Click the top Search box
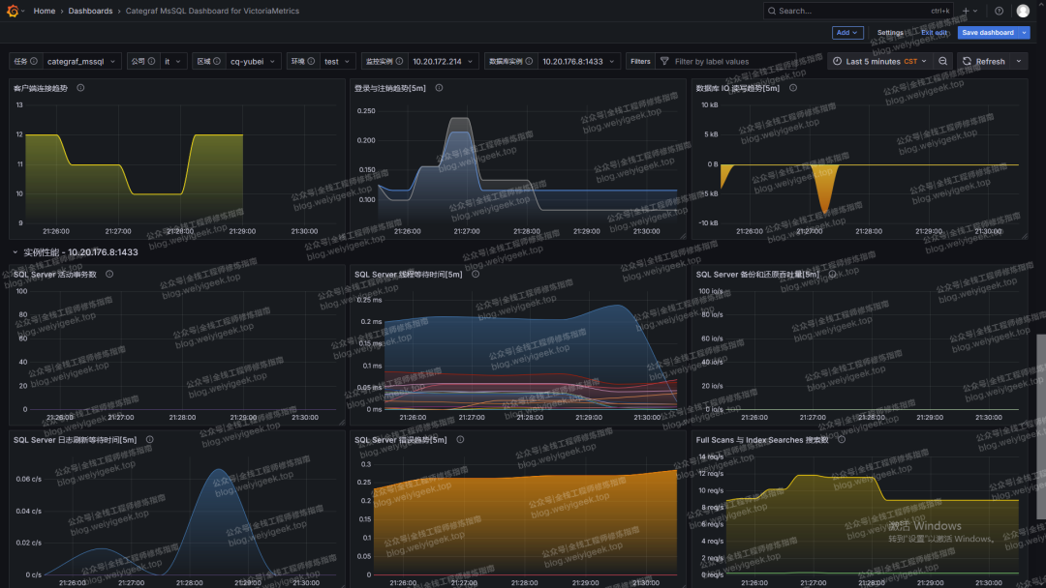The width and height of the screenshot is (1046, 588). pyautogui.click(x=858, y=11)
